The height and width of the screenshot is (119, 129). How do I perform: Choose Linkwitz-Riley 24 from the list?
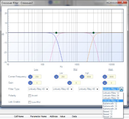pyautogui.click(x=111, y=95)
